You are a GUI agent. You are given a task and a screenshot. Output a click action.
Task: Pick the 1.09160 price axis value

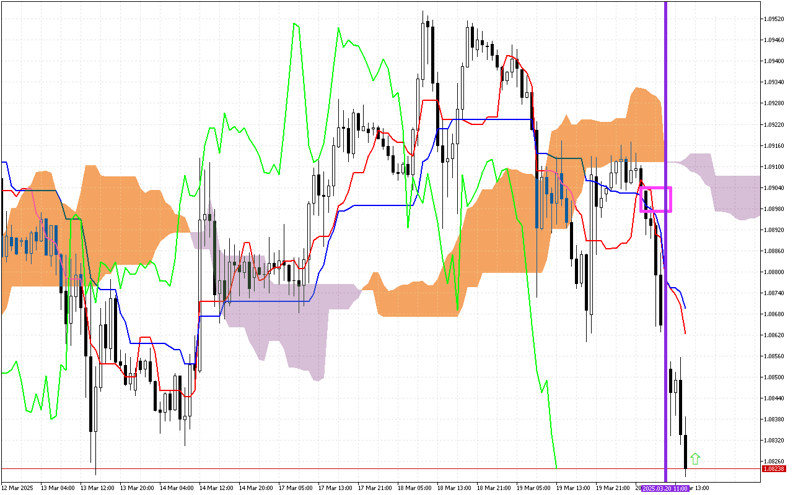point(775,145)
